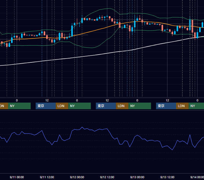The width and height of the screenshot is (204, 180).
Task: Select the NY session block spanning 9/14 00:00
Action: [x=196, y=106]
